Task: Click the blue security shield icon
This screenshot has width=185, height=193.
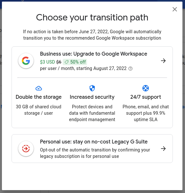Action: 92,88
